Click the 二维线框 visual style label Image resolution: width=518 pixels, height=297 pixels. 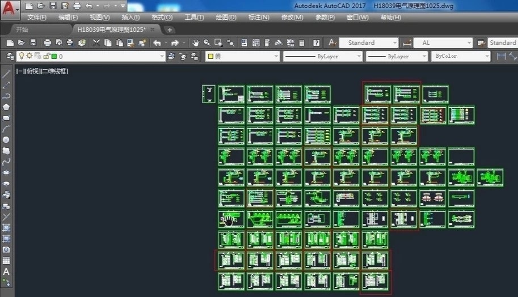click(53, 71)
